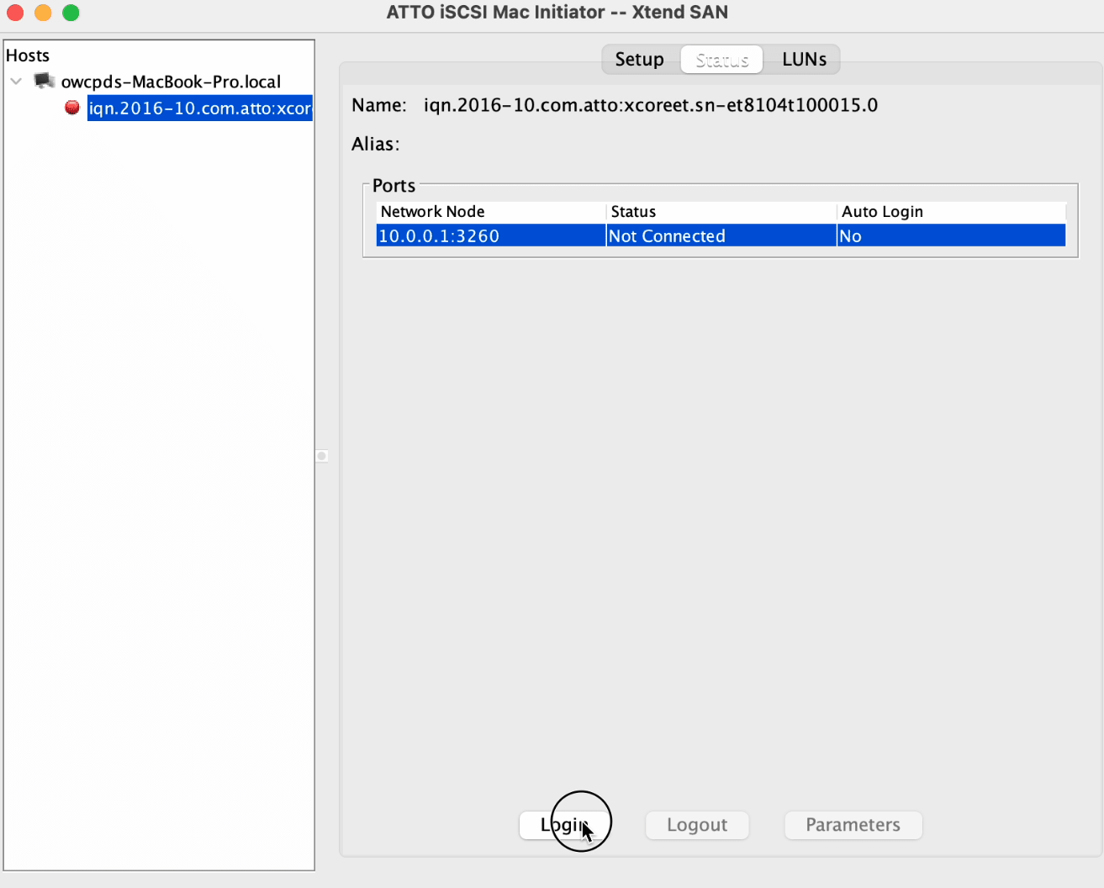Select the owcpds-MacBook-Pro.local host label
Viewport: 1104px width, 888px height.
[171, 82]
